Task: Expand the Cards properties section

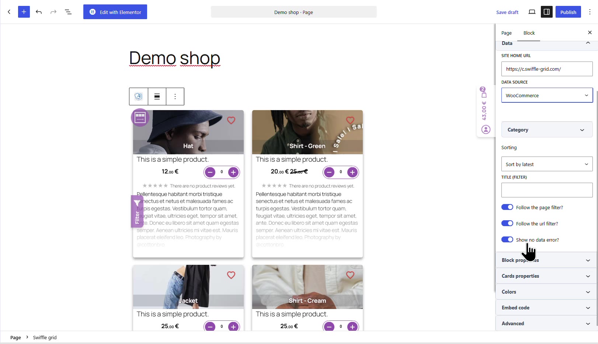Action: pos(546,276)
